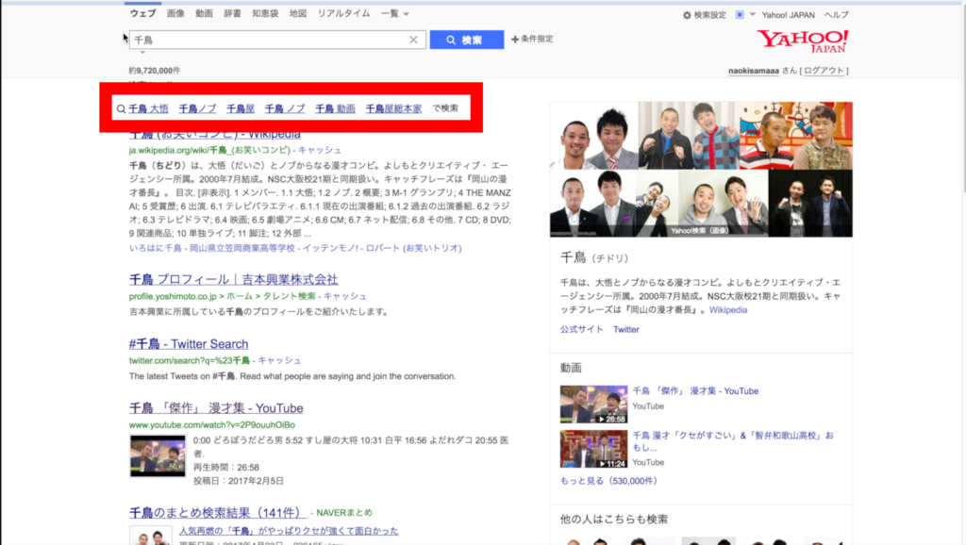Open the Twitter link in the info panel
The height and width of the screenshot is (545, 966).
(x=626, y=329)
